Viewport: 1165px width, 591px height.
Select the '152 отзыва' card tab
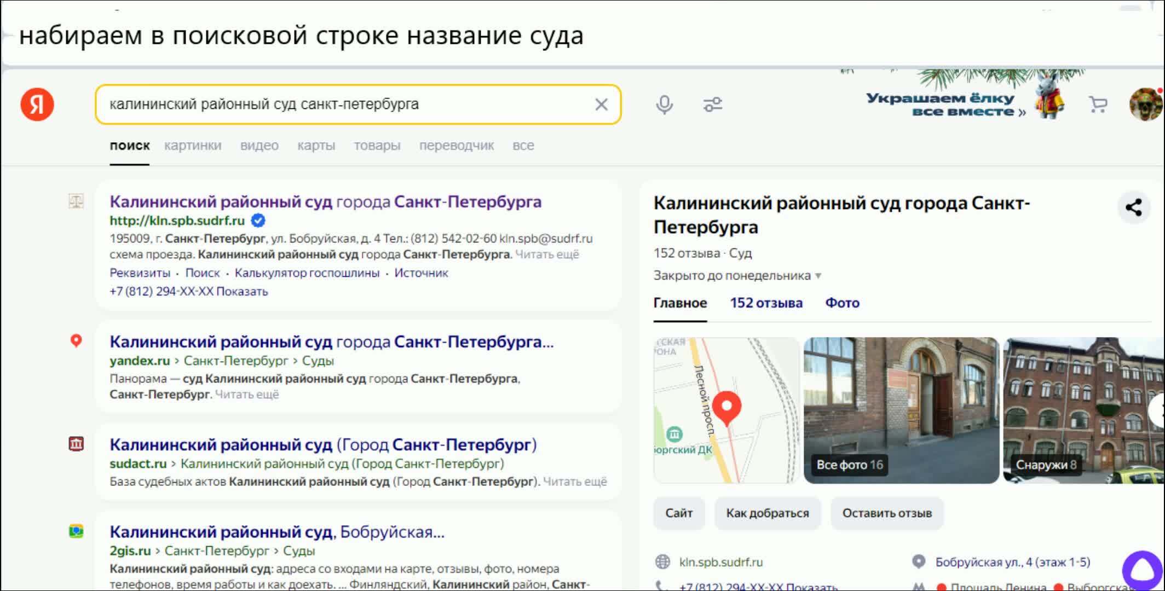[x=766, y=303]
